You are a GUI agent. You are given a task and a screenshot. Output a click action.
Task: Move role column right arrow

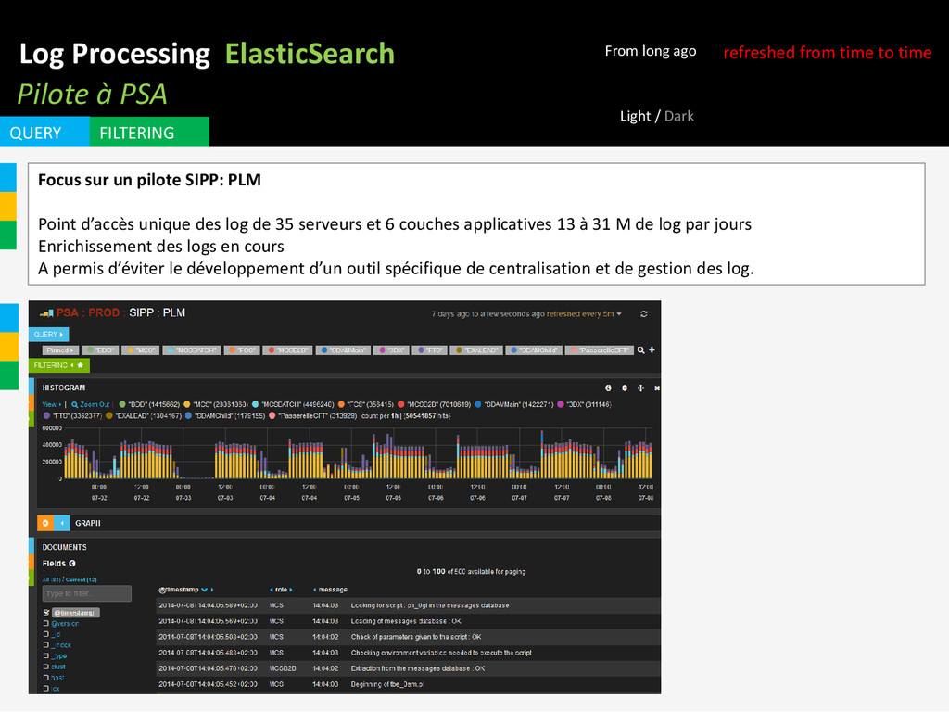pyautogui.click(x=290, y=590)
